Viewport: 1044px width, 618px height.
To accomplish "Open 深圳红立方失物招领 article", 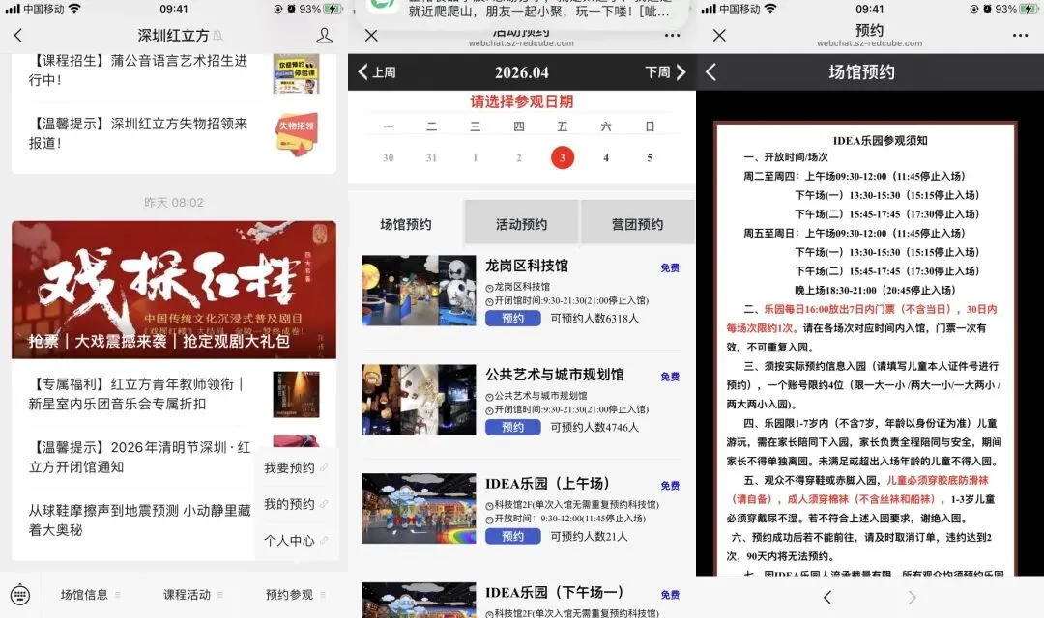I will pos(174,133).
